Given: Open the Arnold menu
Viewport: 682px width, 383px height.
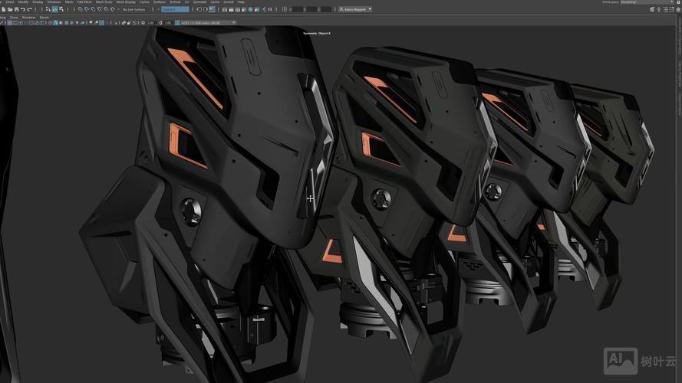Looking at the screenshot, I should tap(229, 2).
